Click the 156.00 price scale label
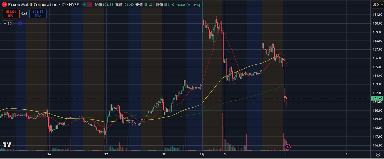This screenshot has width=384, height=159. [377, 58]
